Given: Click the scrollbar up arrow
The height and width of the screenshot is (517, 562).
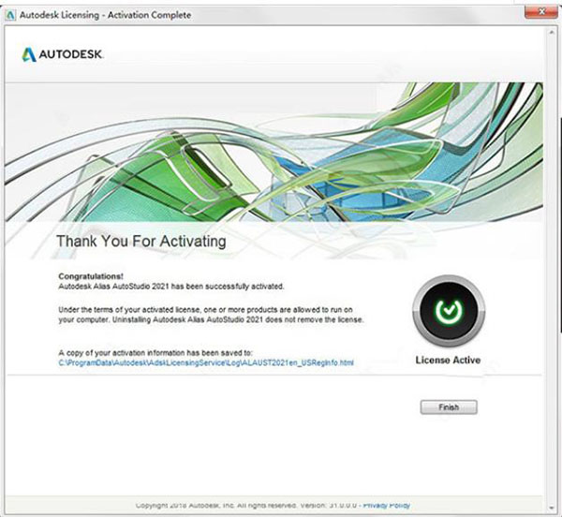Looking at the screenshot, I should (552, 32).
